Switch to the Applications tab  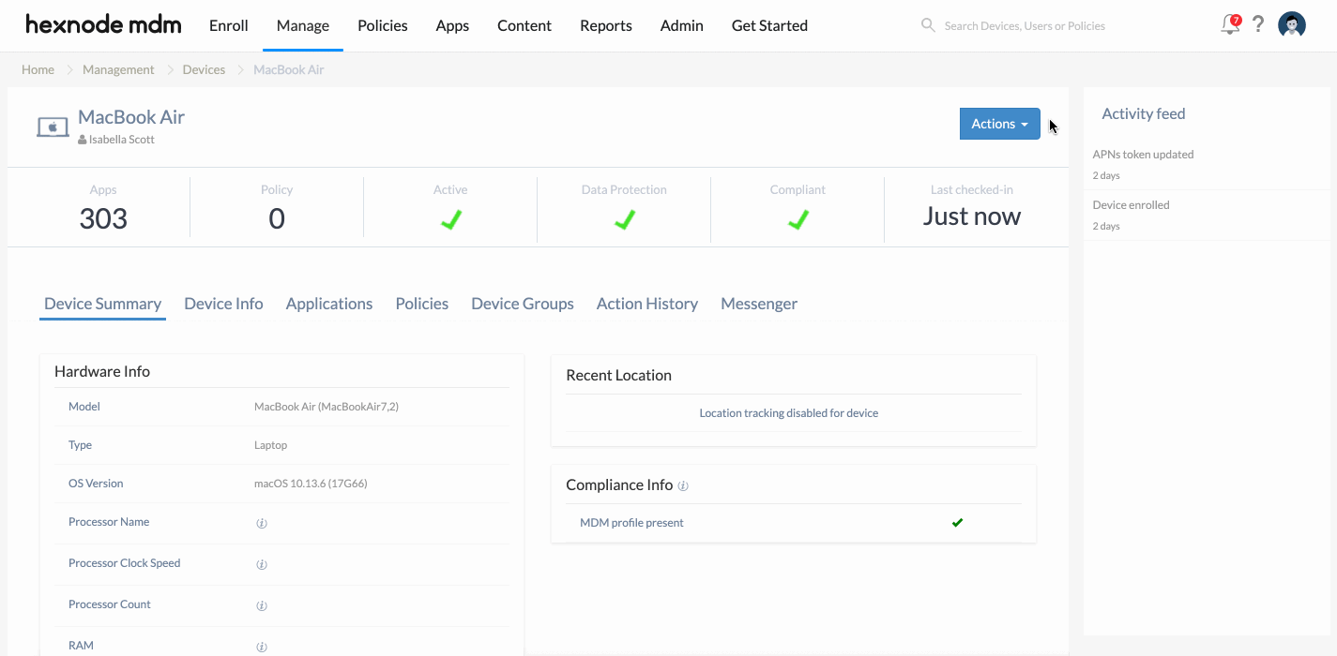pos(329,304)
